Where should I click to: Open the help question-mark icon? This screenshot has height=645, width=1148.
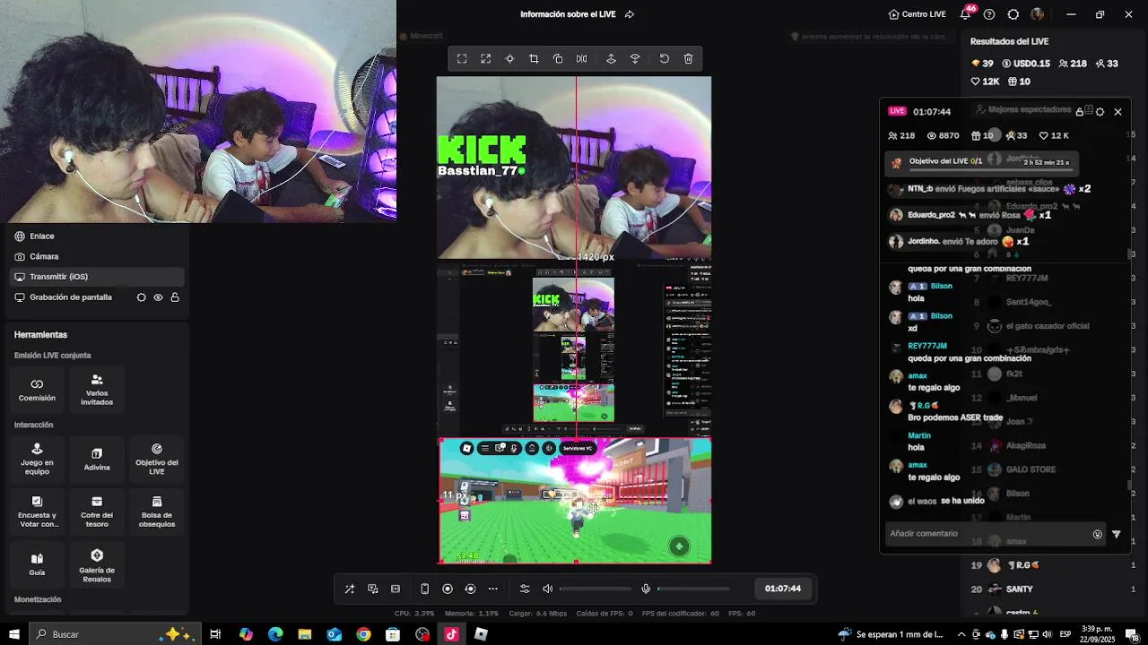pos(989,14)
